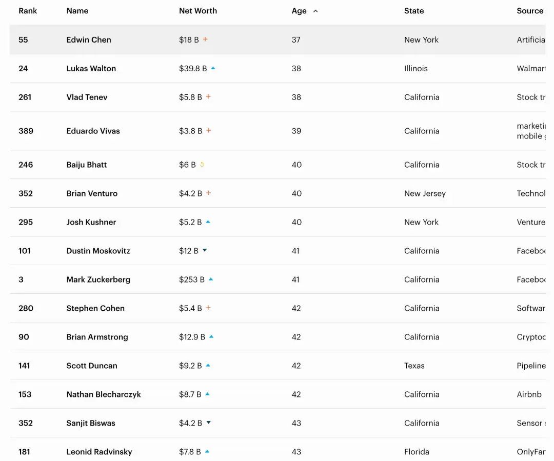This screenshot has width=554, height=461.
Task: Open Mark Zuckerberg's profile link
Action: tap(98, 279)
